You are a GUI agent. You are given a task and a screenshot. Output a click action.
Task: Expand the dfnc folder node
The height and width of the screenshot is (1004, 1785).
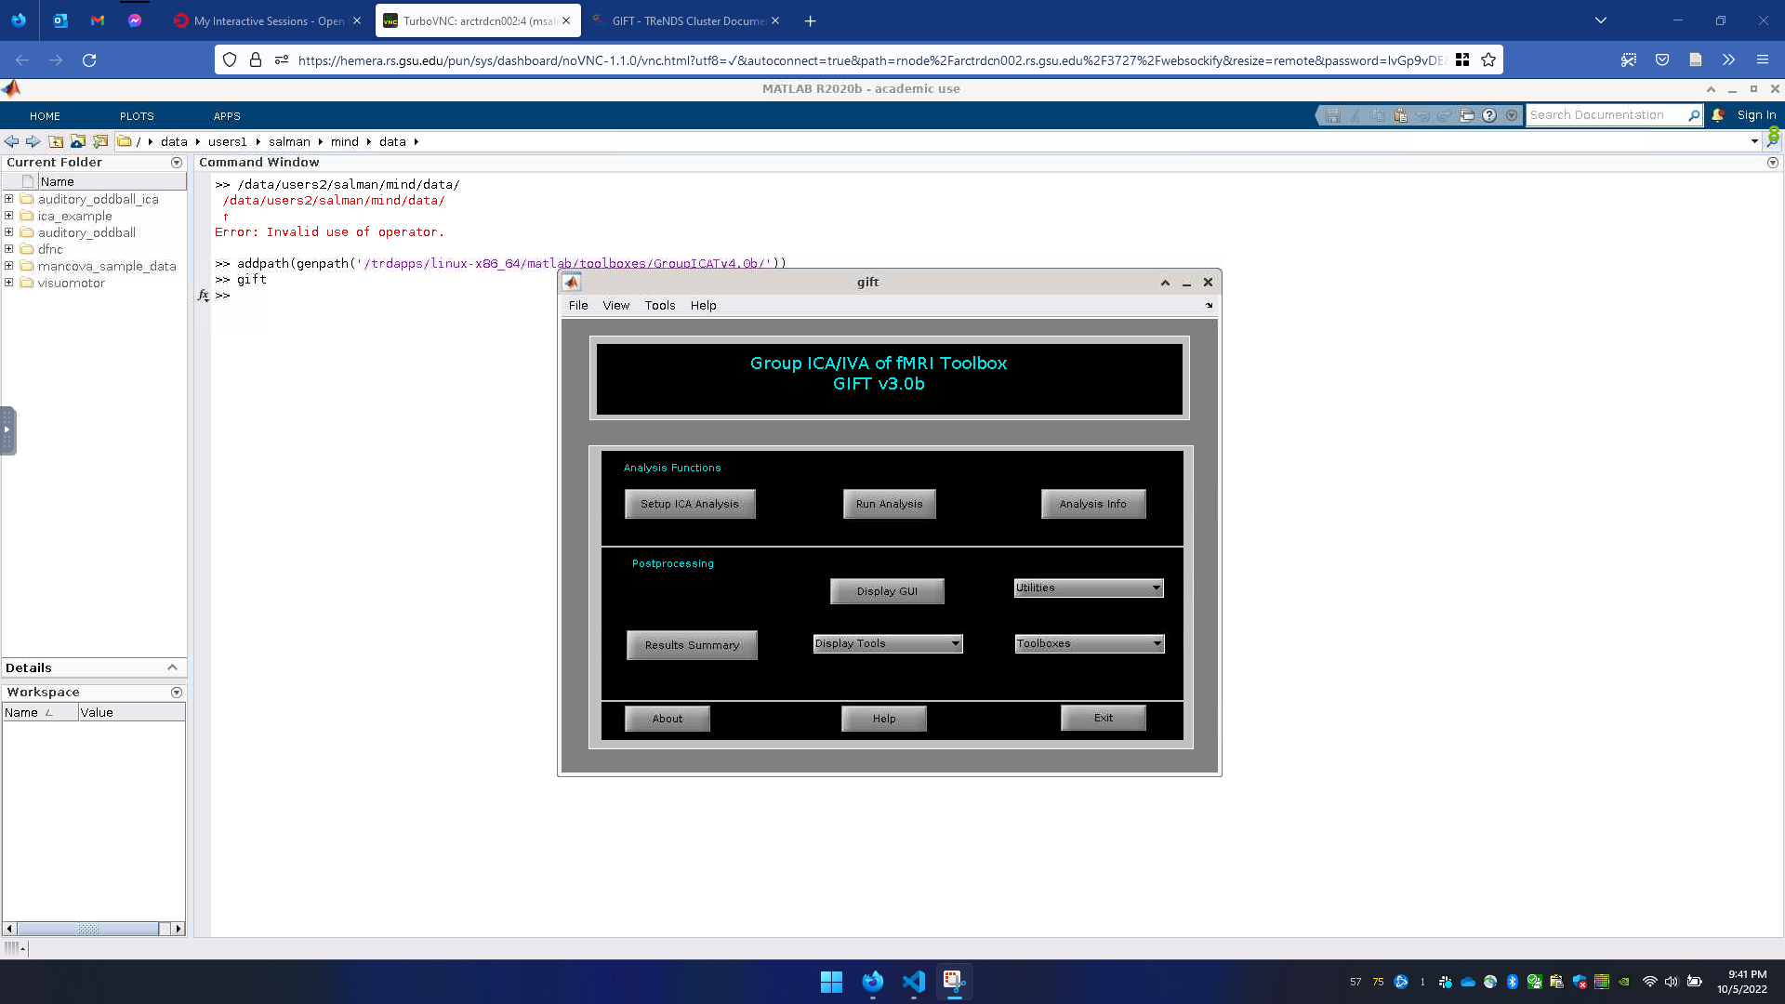[9, 249]
